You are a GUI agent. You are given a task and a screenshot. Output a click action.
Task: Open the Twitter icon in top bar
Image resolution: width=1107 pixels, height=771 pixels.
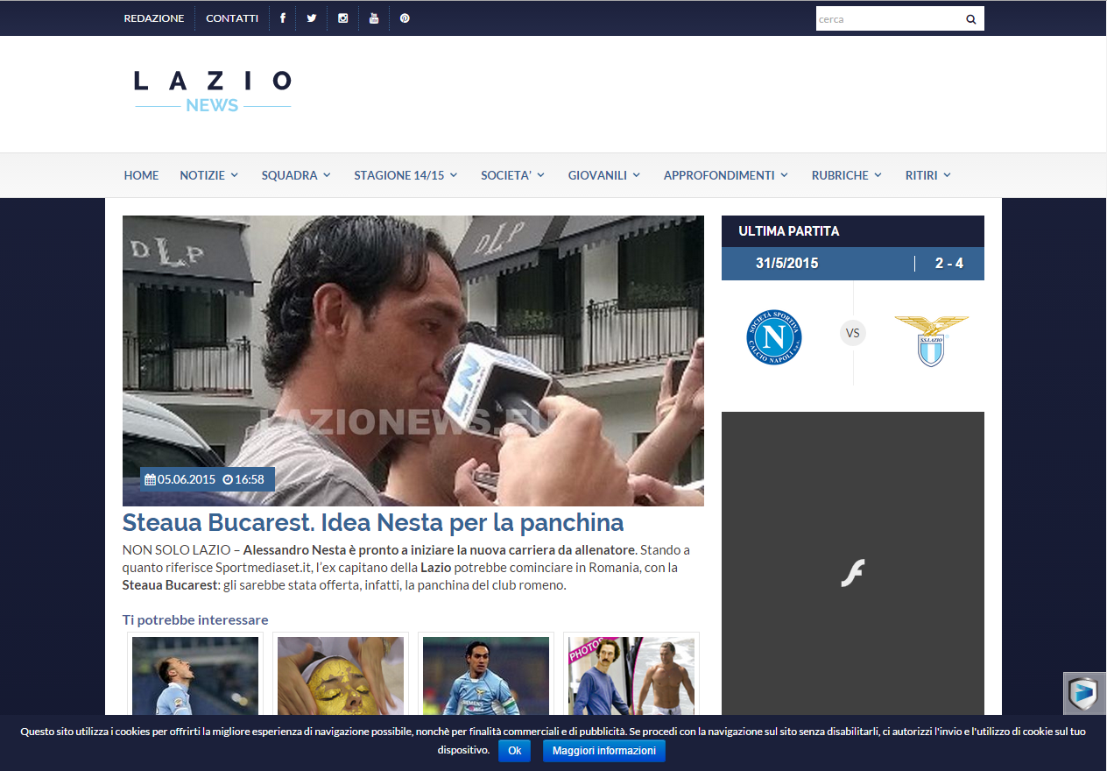[x=312, y=18]
